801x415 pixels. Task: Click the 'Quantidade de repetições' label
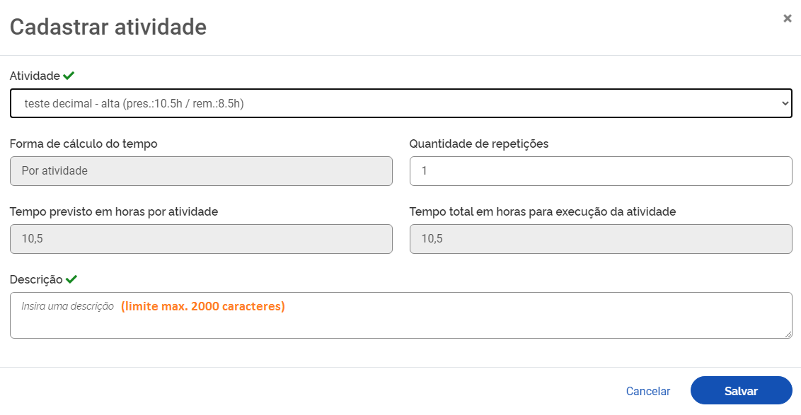coord(479,144)
